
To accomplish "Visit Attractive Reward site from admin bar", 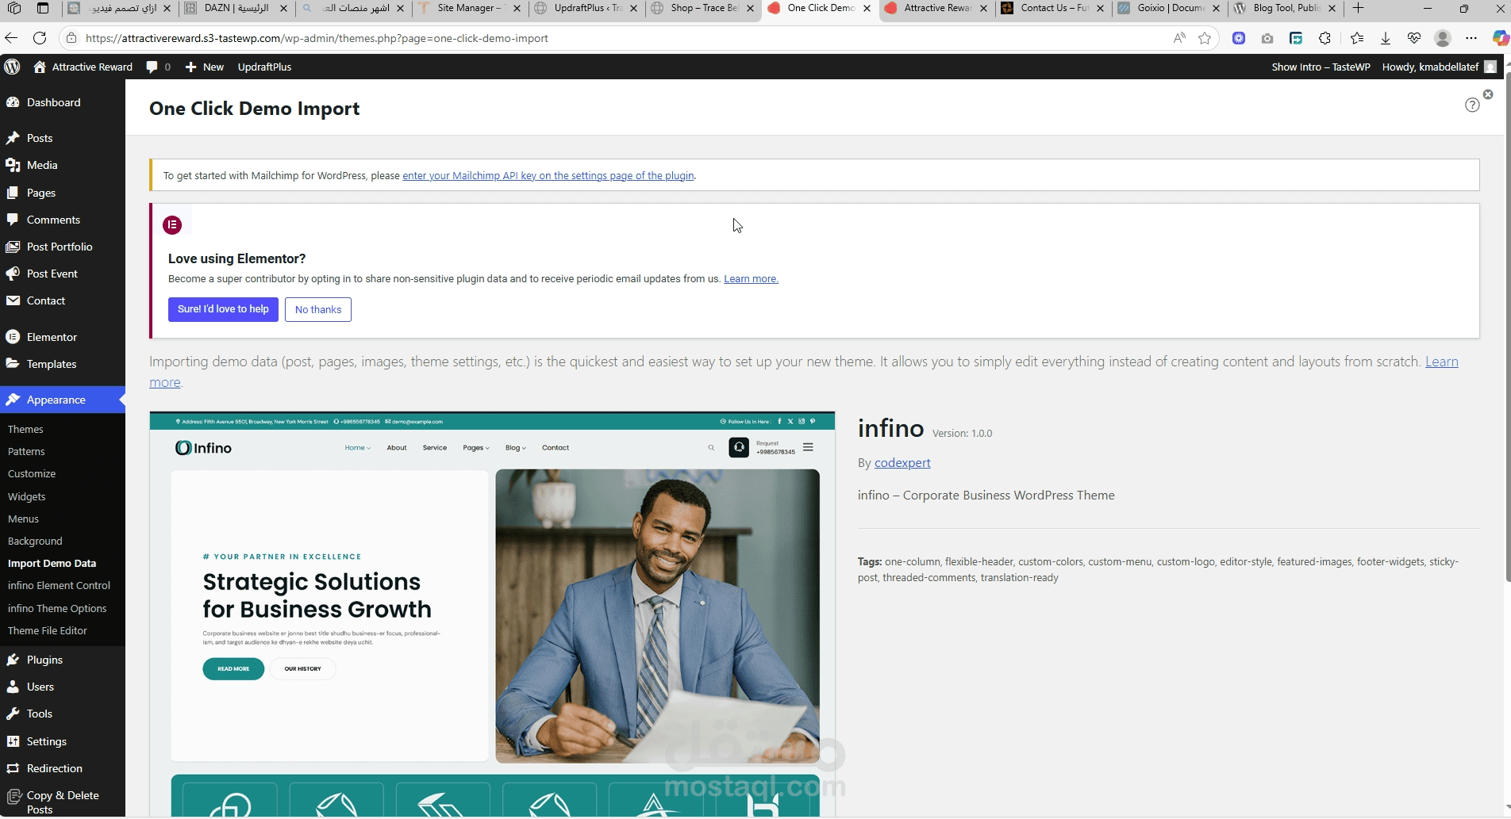I will coord(83,67).
